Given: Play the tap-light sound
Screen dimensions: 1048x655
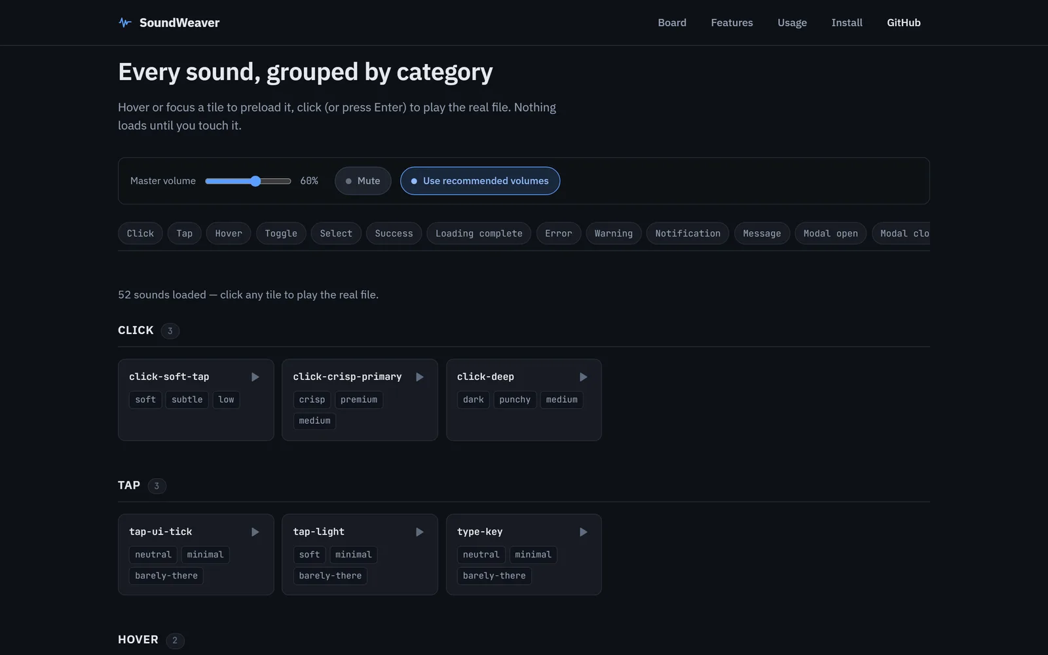Looking at the screenshot, I should tap(420, 533).
